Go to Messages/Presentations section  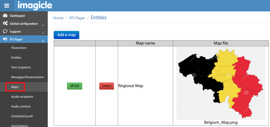[27, 77]
